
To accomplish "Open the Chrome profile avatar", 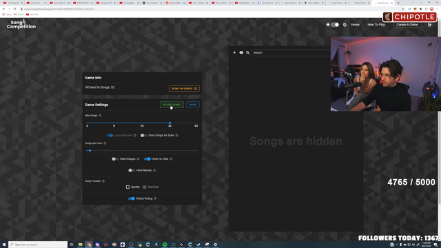I will tap(432, 9).
